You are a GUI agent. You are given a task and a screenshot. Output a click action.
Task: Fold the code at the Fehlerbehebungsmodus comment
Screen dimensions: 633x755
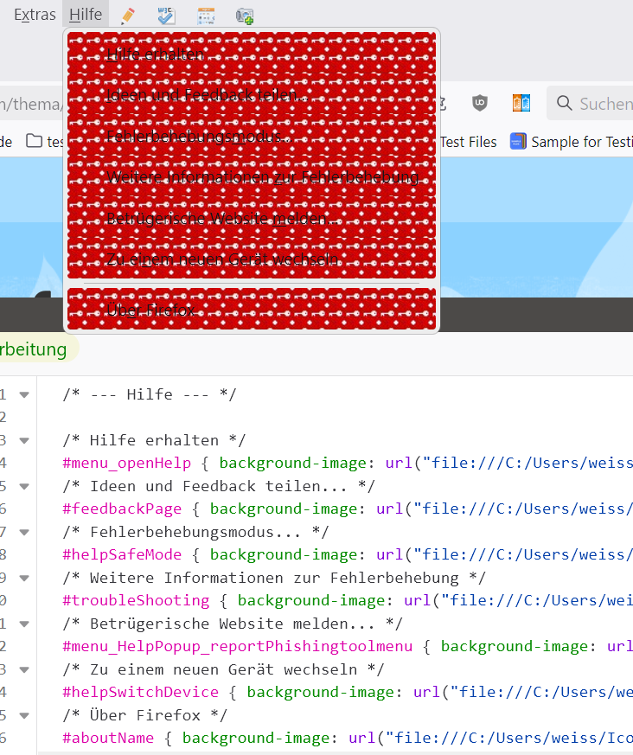(24, 532)
